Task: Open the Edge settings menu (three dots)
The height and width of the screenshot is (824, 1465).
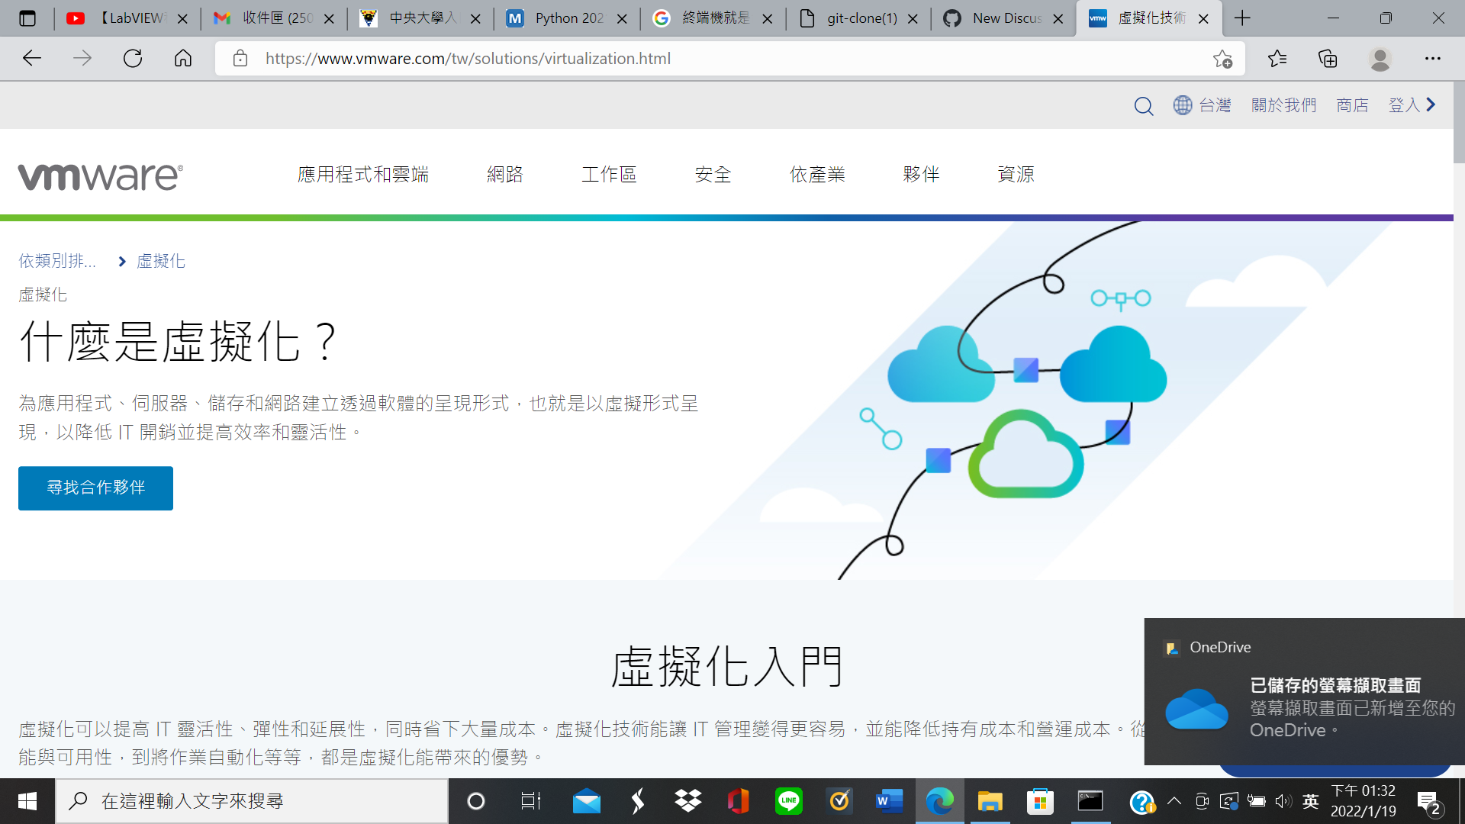Action: click(1432, 58)
